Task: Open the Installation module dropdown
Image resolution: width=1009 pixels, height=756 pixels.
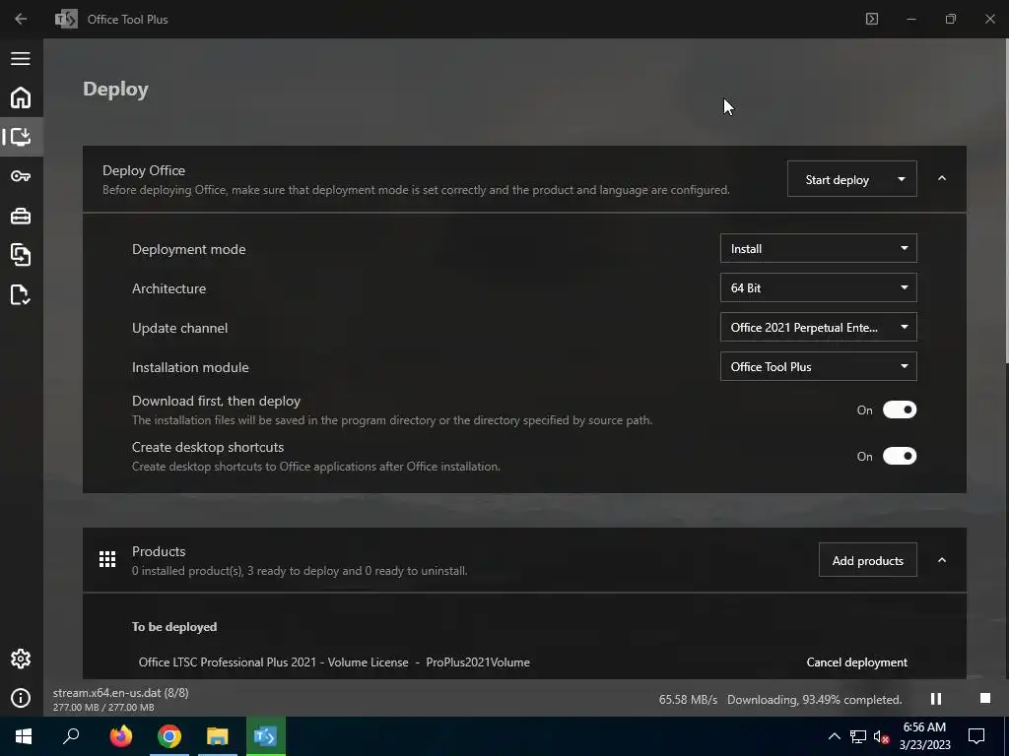Action: point(819,366)
